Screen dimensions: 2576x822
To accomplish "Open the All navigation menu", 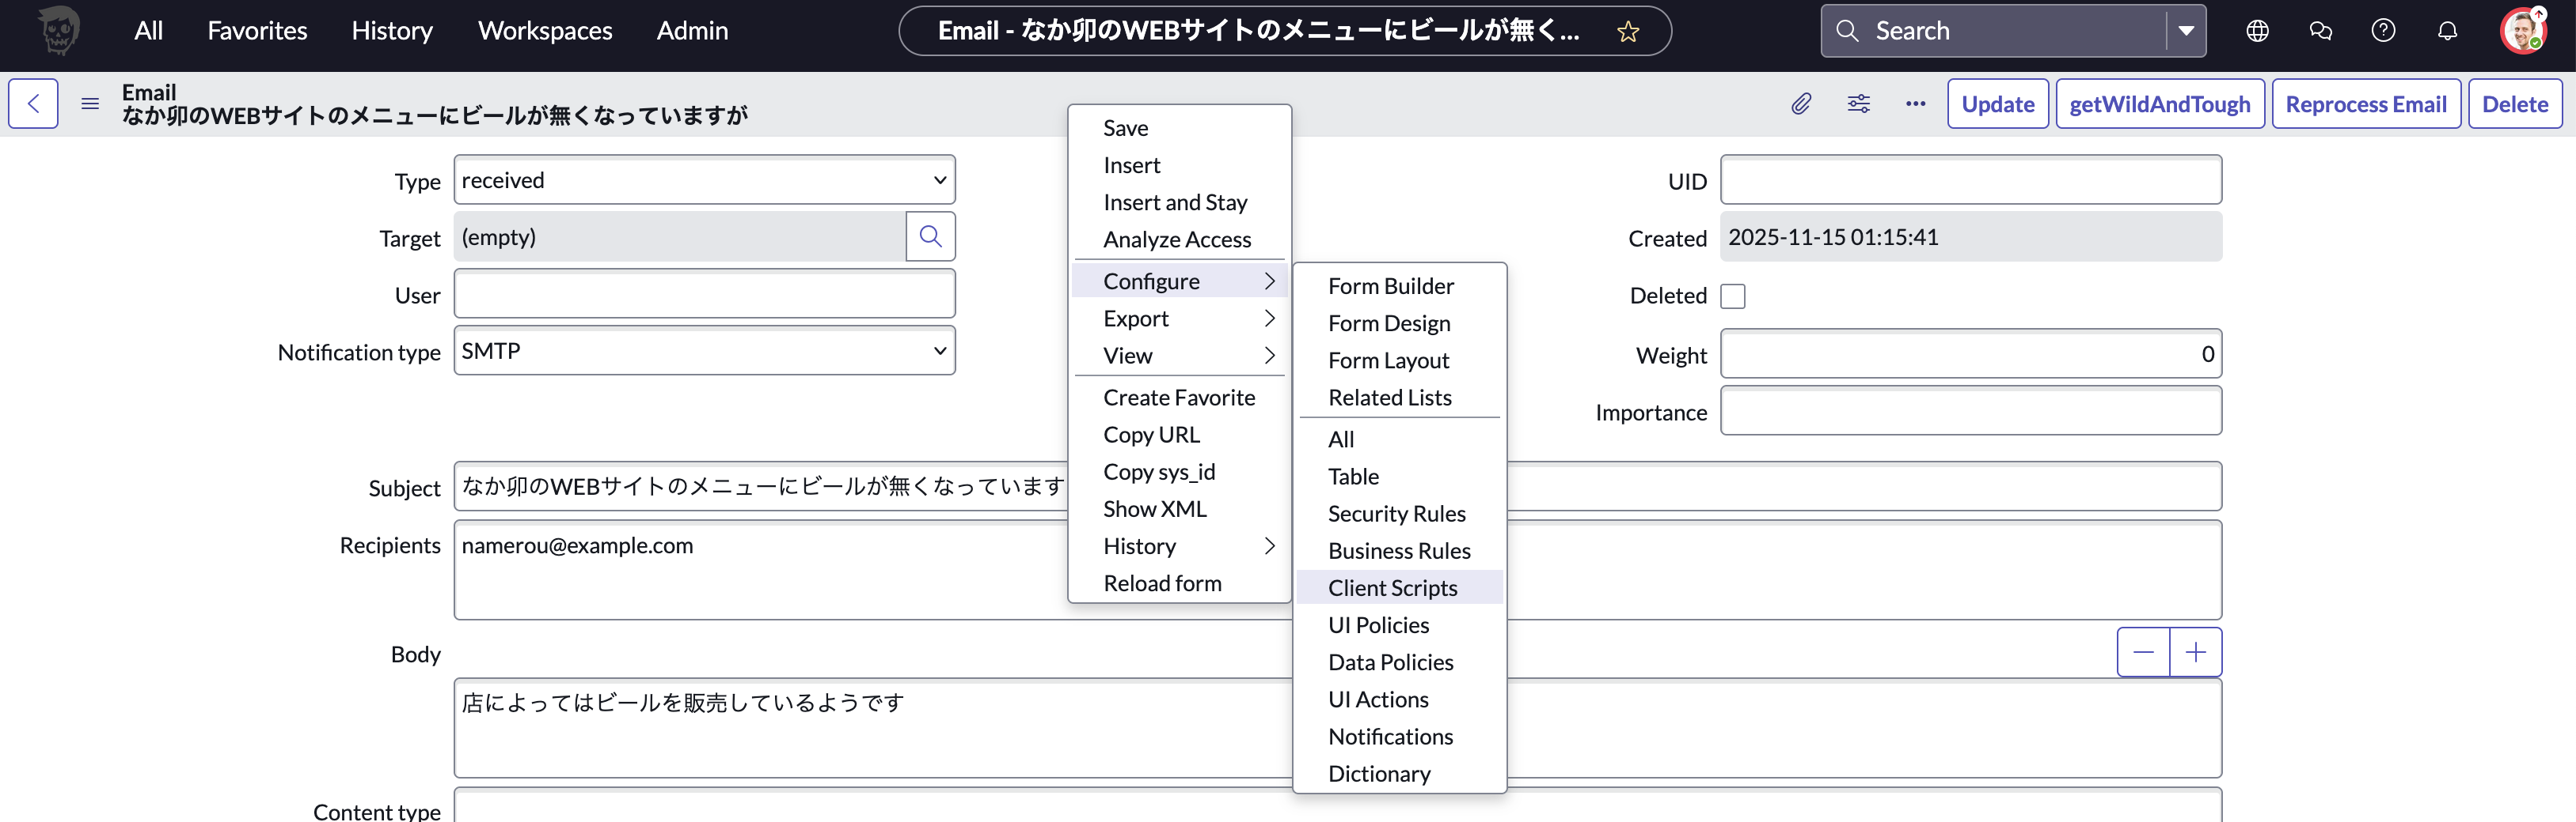I will point(148,31).
